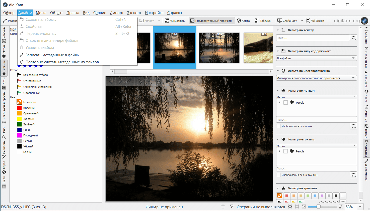Viewport: 370px width, 211px height.
Task: Click the filter funnel icon in status bar
Action: tap(232, 207)
